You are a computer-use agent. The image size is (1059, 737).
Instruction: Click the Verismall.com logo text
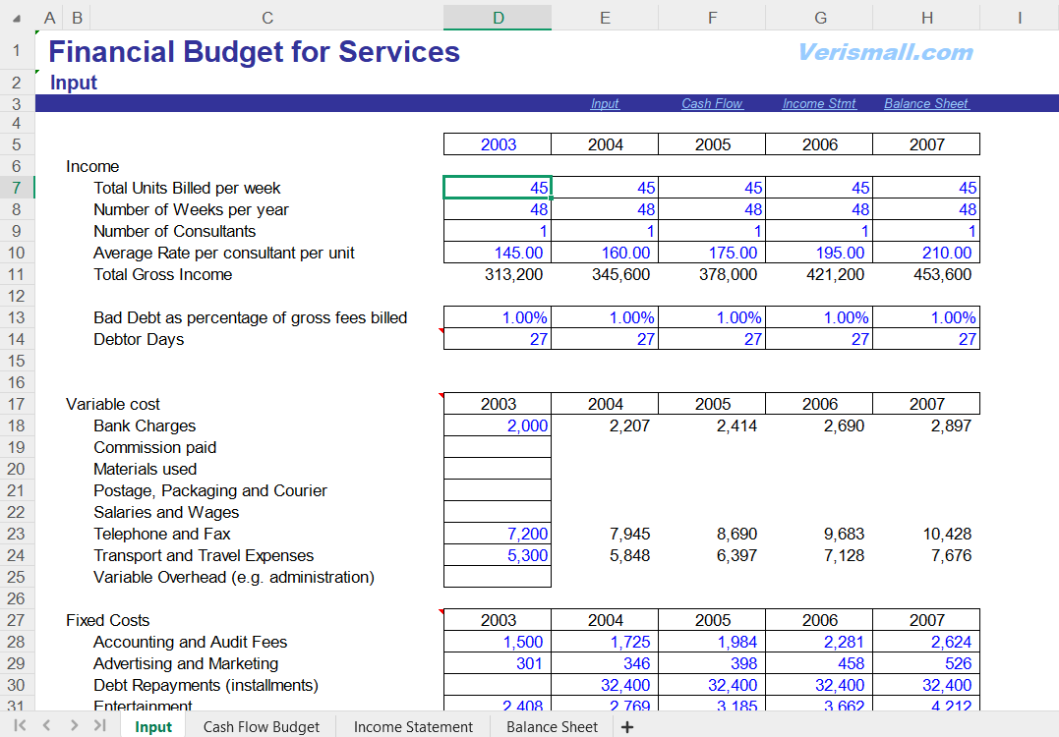885,52
